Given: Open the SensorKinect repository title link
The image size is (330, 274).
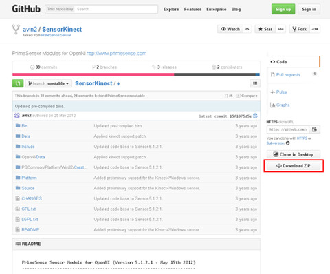Looking at the screenshot, I should pos(62,29).
